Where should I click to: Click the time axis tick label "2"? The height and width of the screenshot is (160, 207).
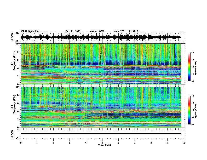point(53,143)
